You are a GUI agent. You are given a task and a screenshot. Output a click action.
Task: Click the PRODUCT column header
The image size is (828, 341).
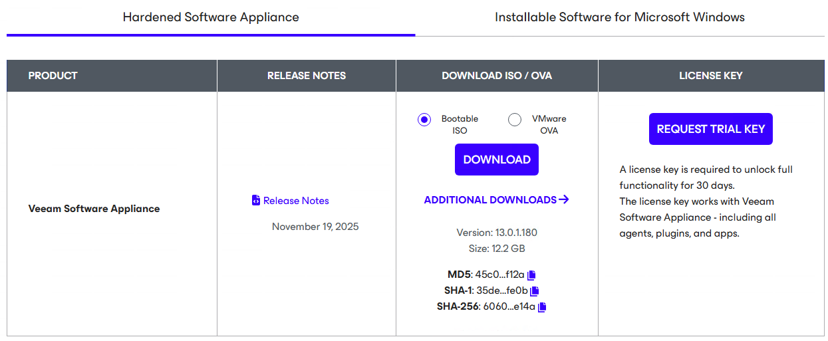pos(53,76)
